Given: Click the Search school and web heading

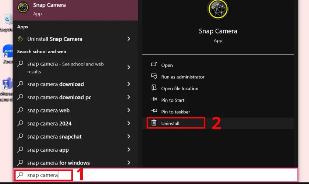Looking at the screenshot, I should (42, 52).
